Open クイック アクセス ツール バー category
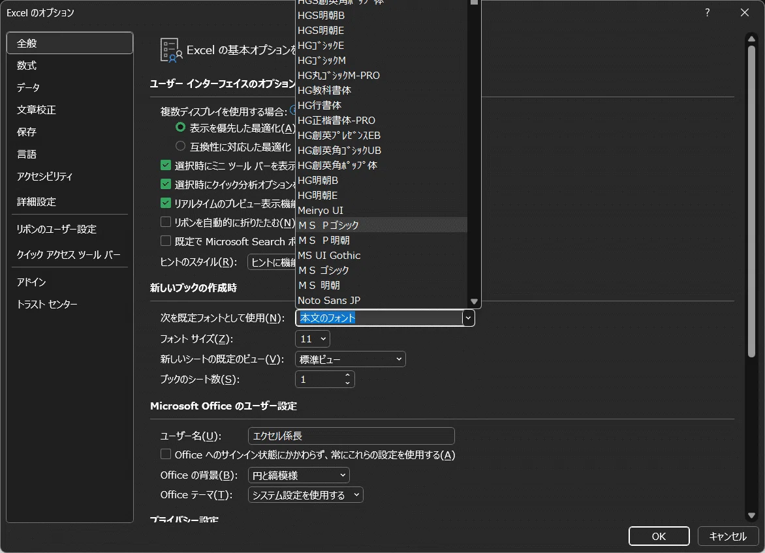The height and width of the screenshot is (553, 765). pos(70,254)
